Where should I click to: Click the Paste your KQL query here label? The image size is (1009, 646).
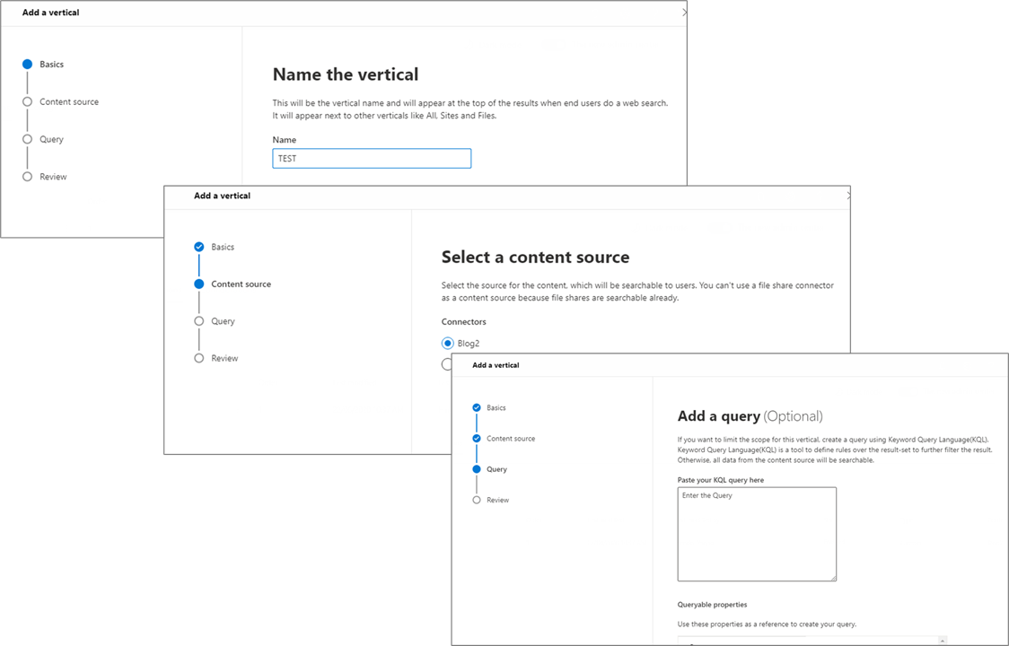click(x=721, y=480)
